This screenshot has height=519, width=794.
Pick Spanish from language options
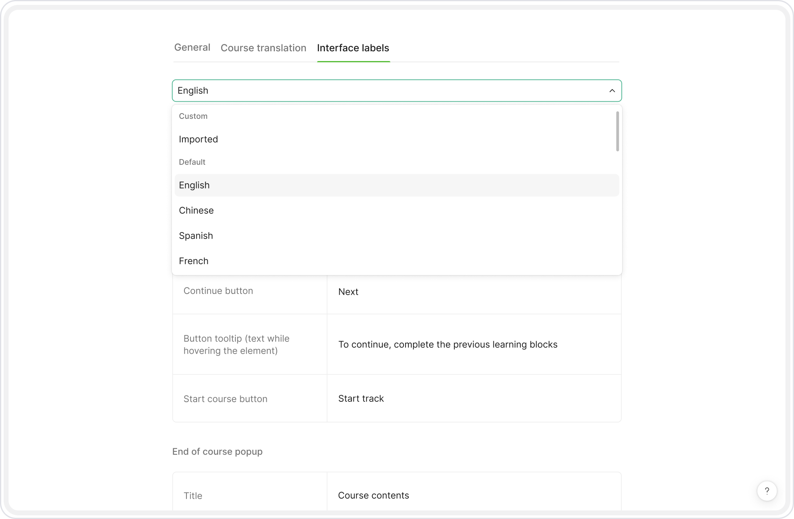coord(196,236)
